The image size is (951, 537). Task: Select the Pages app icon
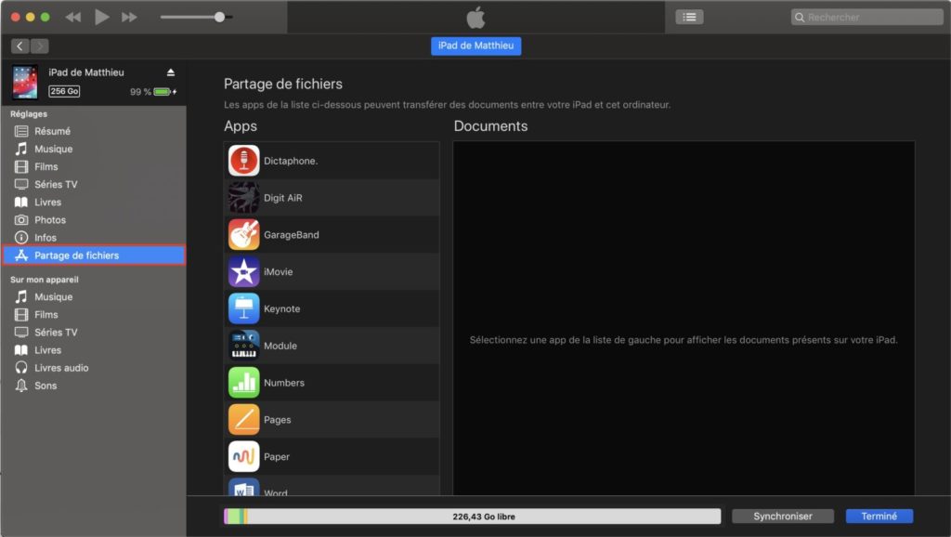coord(243,420)
